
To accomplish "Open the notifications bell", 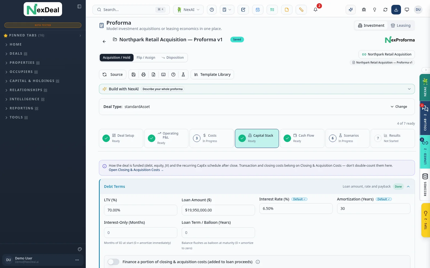I will [x=316, y=10].
